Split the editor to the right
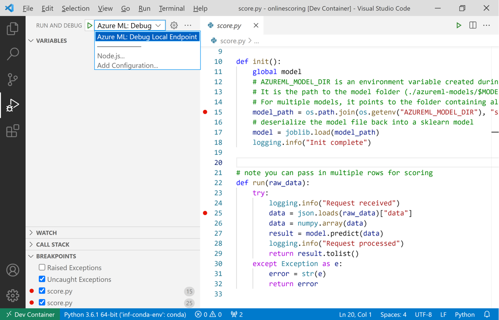 point(473,26)
